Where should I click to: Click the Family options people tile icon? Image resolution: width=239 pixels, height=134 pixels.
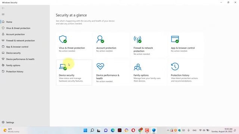pyautogui.click(x=137, y=67)
